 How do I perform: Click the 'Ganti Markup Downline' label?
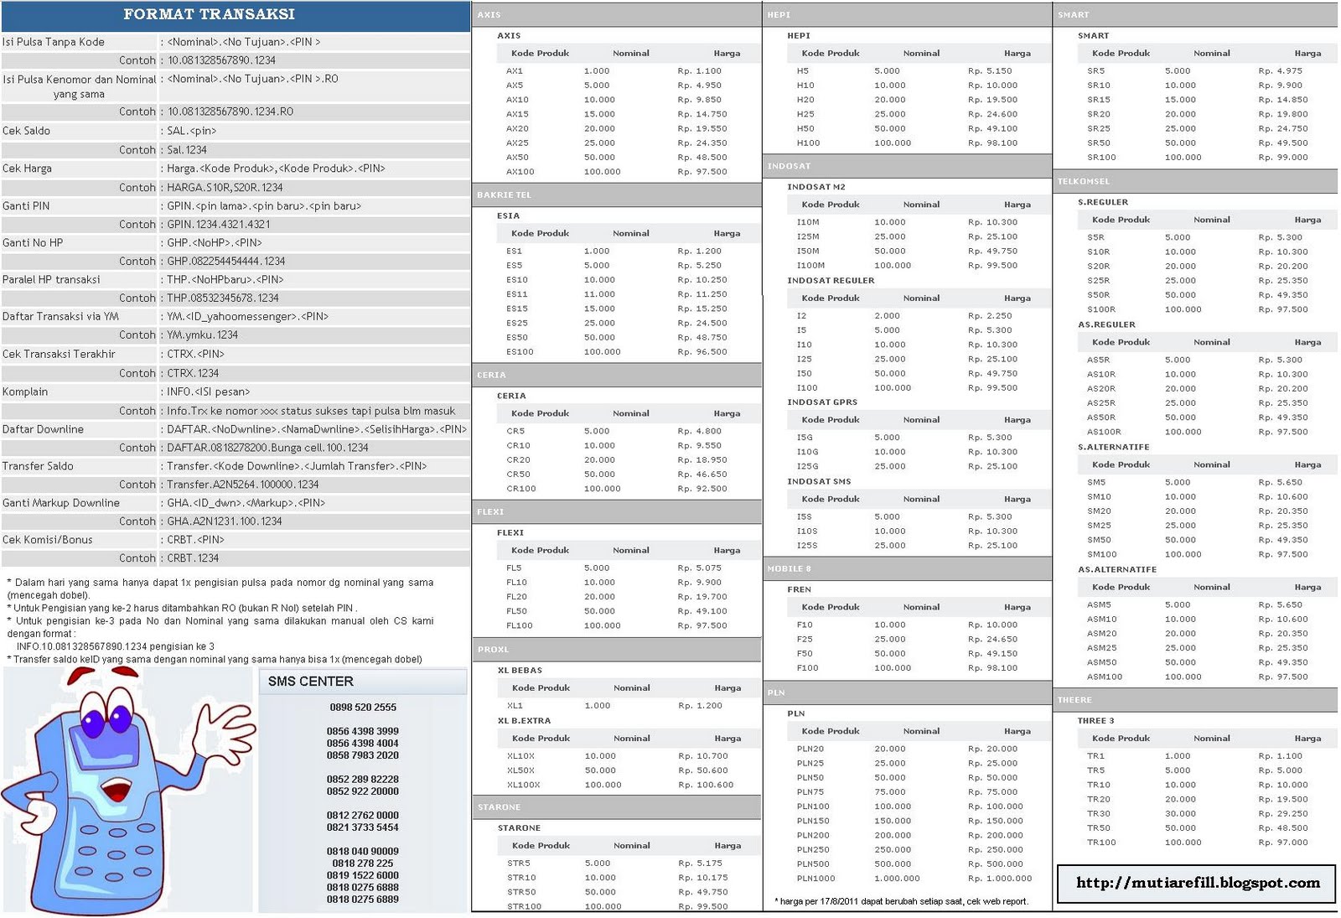61,503
